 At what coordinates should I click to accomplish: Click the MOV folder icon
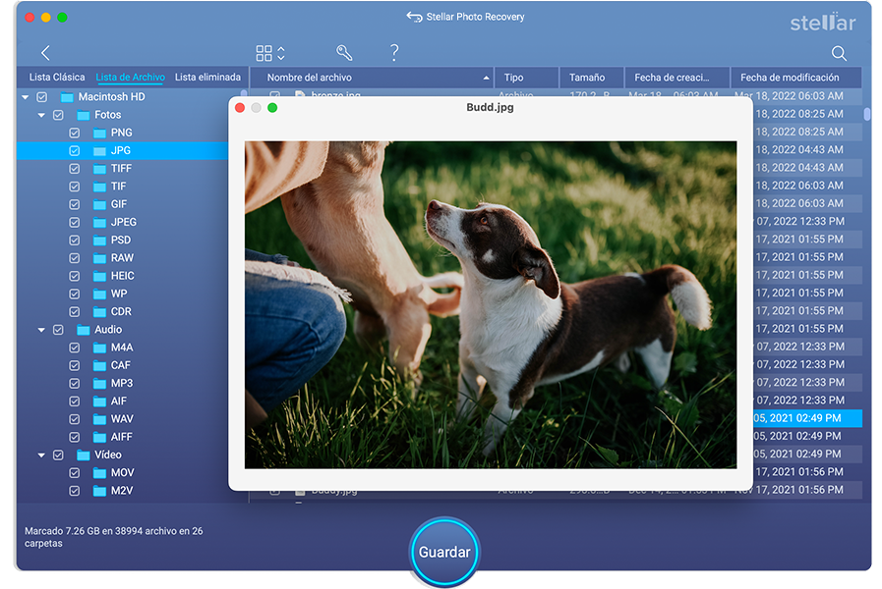[99, 473]
